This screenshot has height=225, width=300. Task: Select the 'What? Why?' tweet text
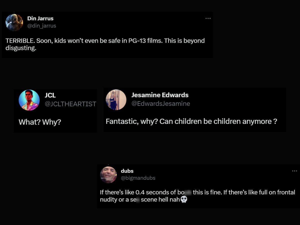[40, 122]
